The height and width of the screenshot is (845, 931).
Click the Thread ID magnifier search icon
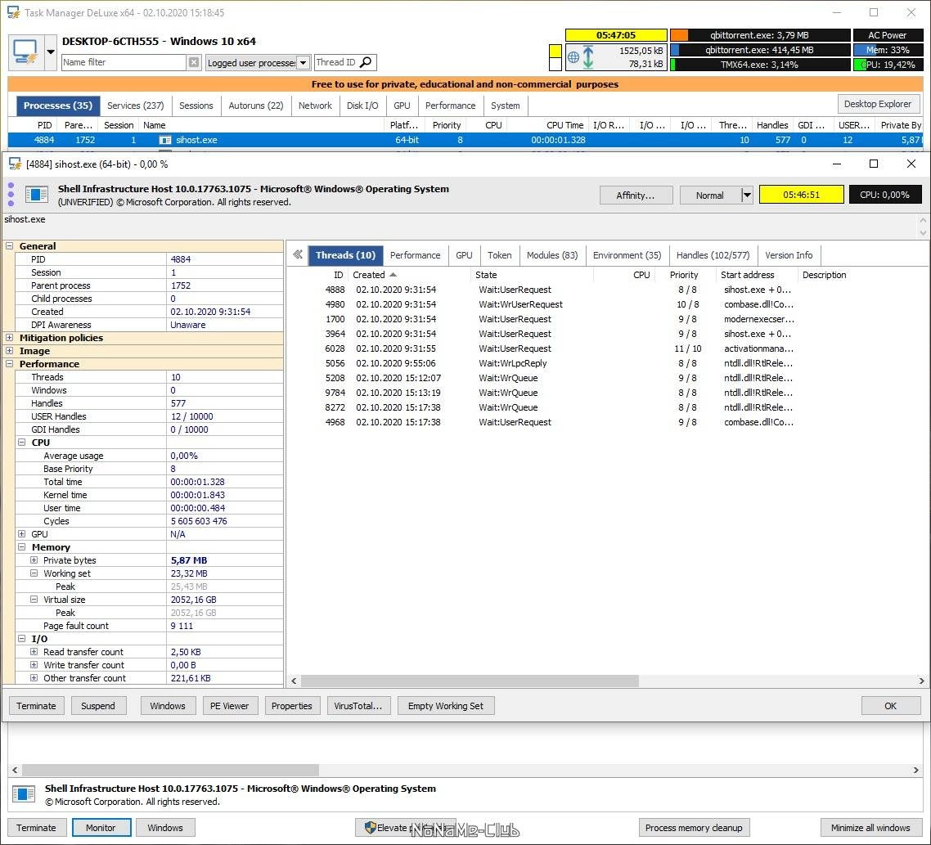(x=367, y=62)
